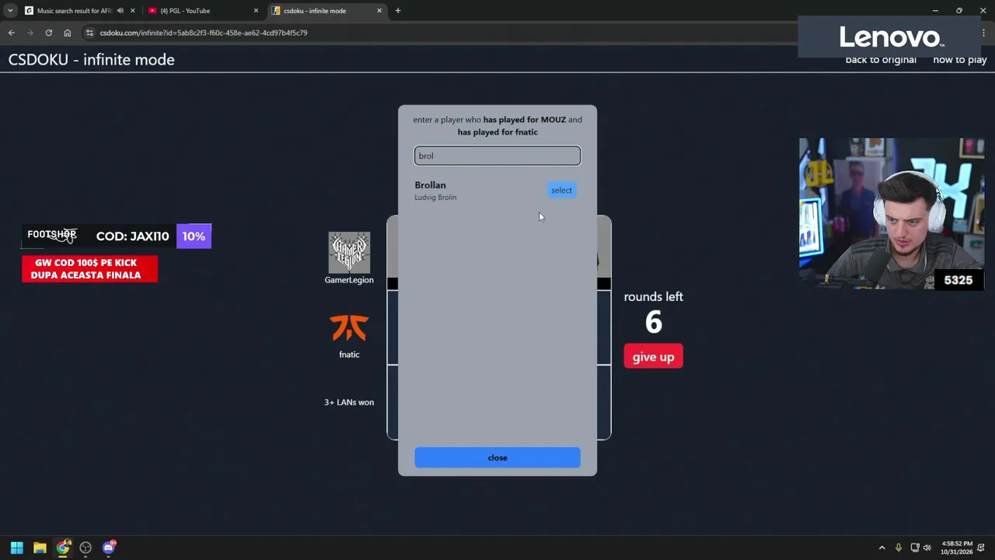Open the 'how to play' link

pyautogui.click(x=960, y=60)
